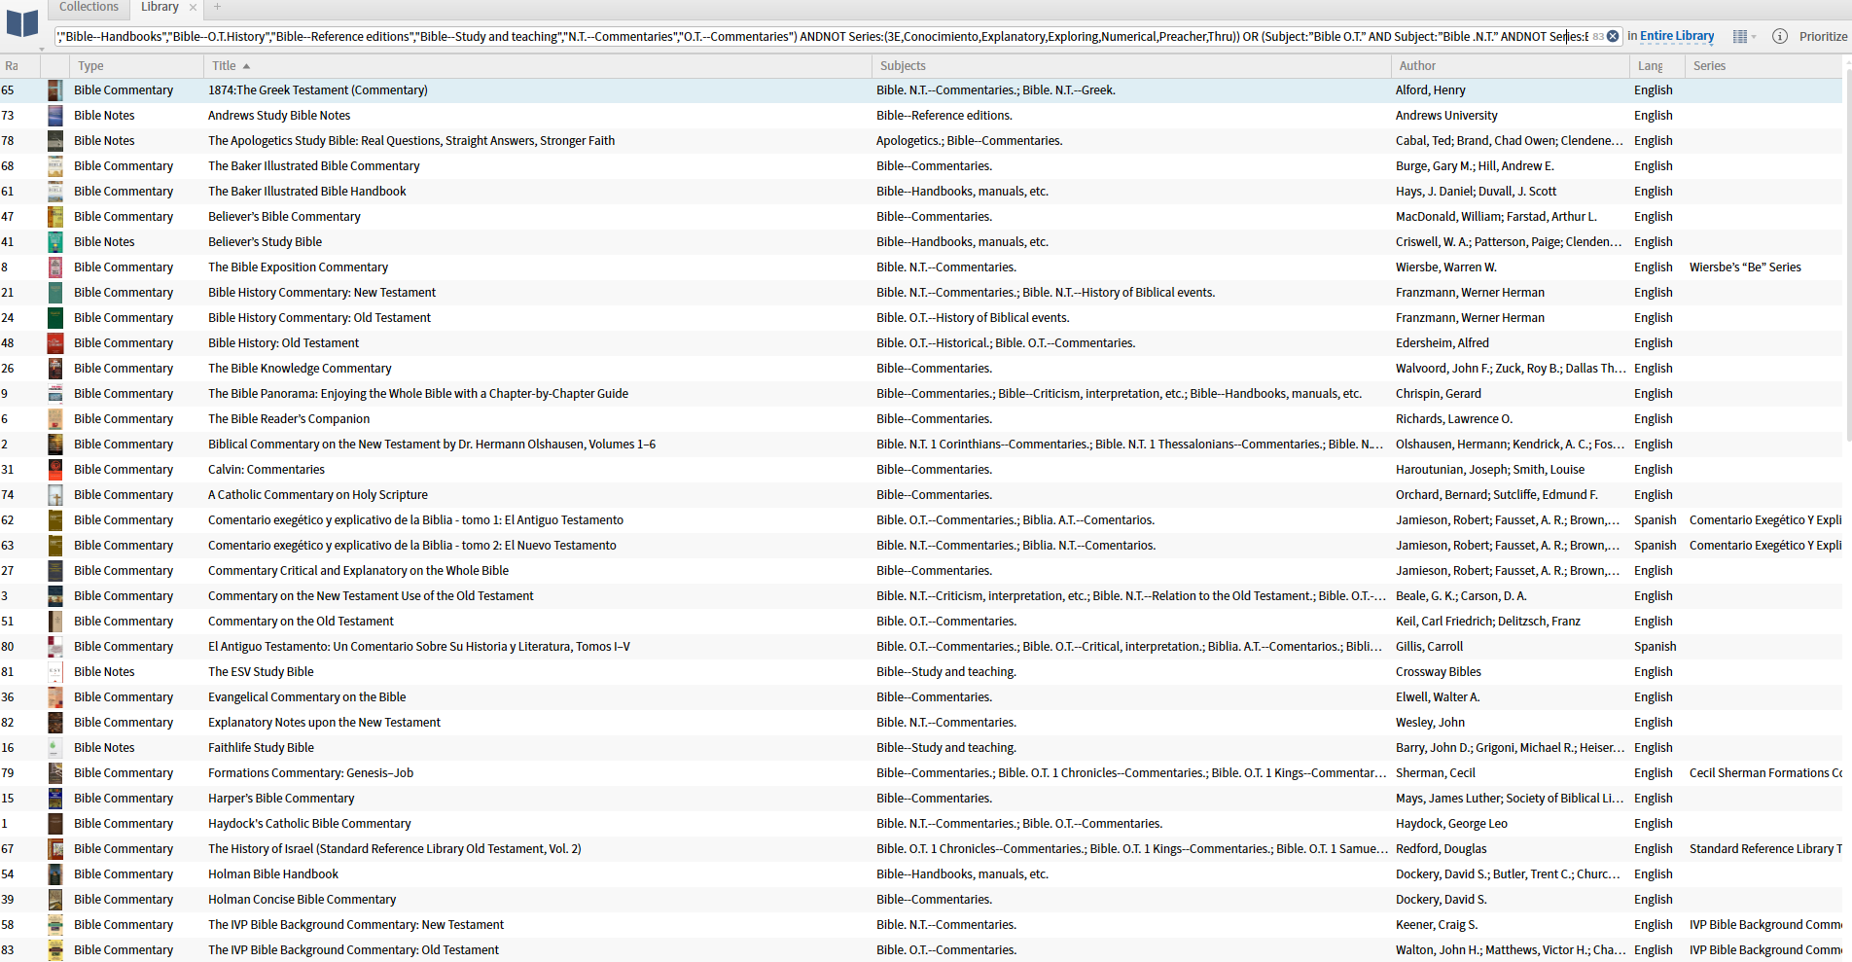The width and height of the screenshot is (1852, 962).
Task: Open The Bible Reader's Companion cover thumbnail
Action: (x=55, y=419)
